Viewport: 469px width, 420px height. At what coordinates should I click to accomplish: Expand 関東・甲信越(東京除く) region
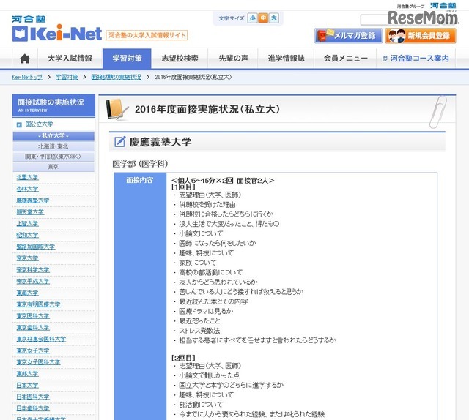pyautogui.click(x=53, y=157)
